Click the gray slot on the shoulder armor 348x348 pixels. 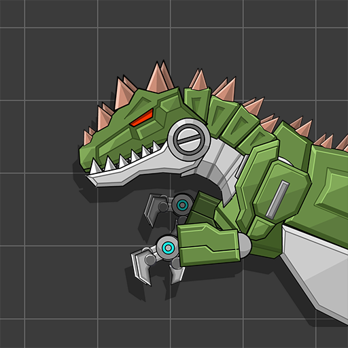tap(277, 200)
